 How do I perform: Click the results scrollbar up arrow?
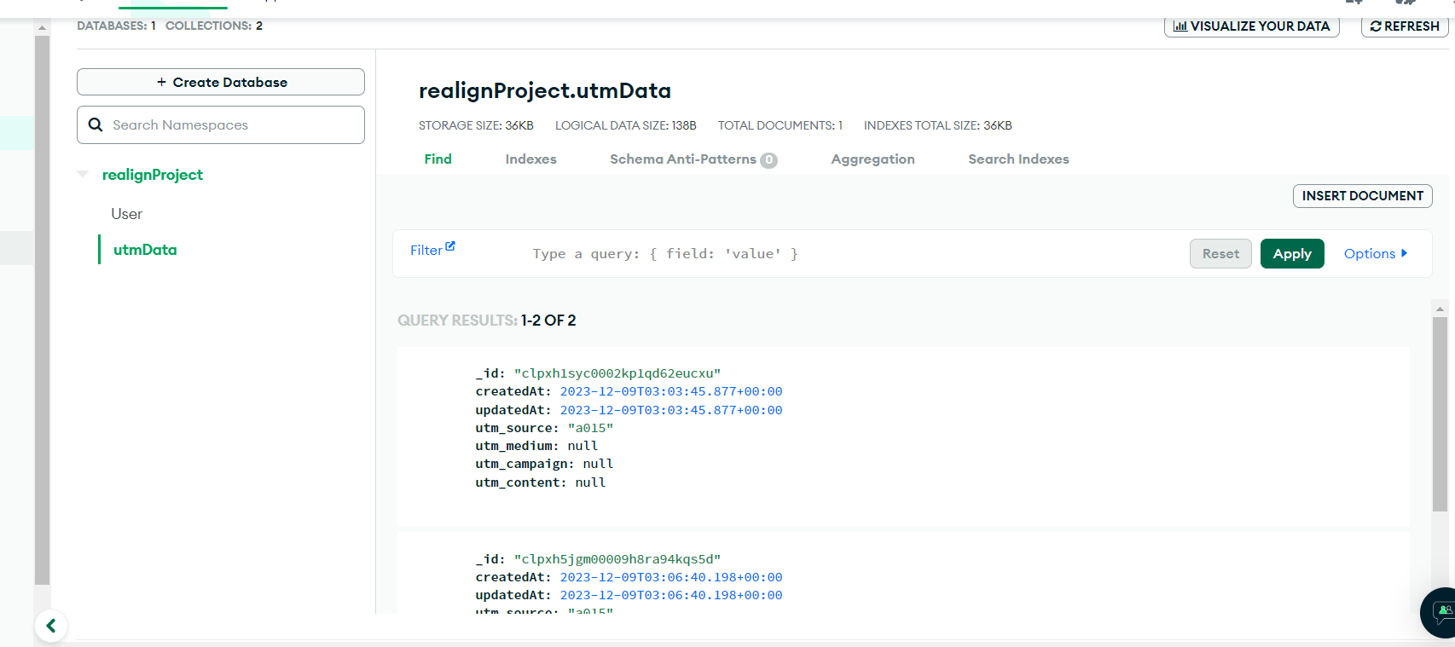(x=1440, y=309)
